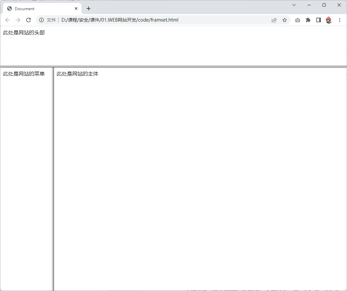
Task: Bookmark this page with the star icon
Action: (x=285, y=20)
